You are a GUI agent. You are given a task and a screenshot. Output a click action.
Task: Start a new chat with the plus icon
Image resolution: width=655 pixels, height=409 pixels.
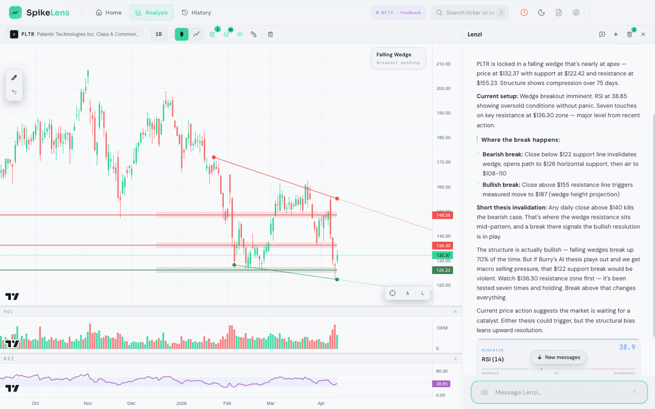point(615,35)
